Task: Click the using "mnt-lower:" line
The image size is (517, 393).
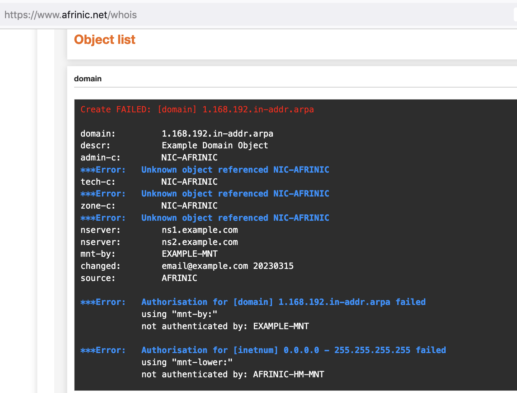Action: [x=187, y=362]
